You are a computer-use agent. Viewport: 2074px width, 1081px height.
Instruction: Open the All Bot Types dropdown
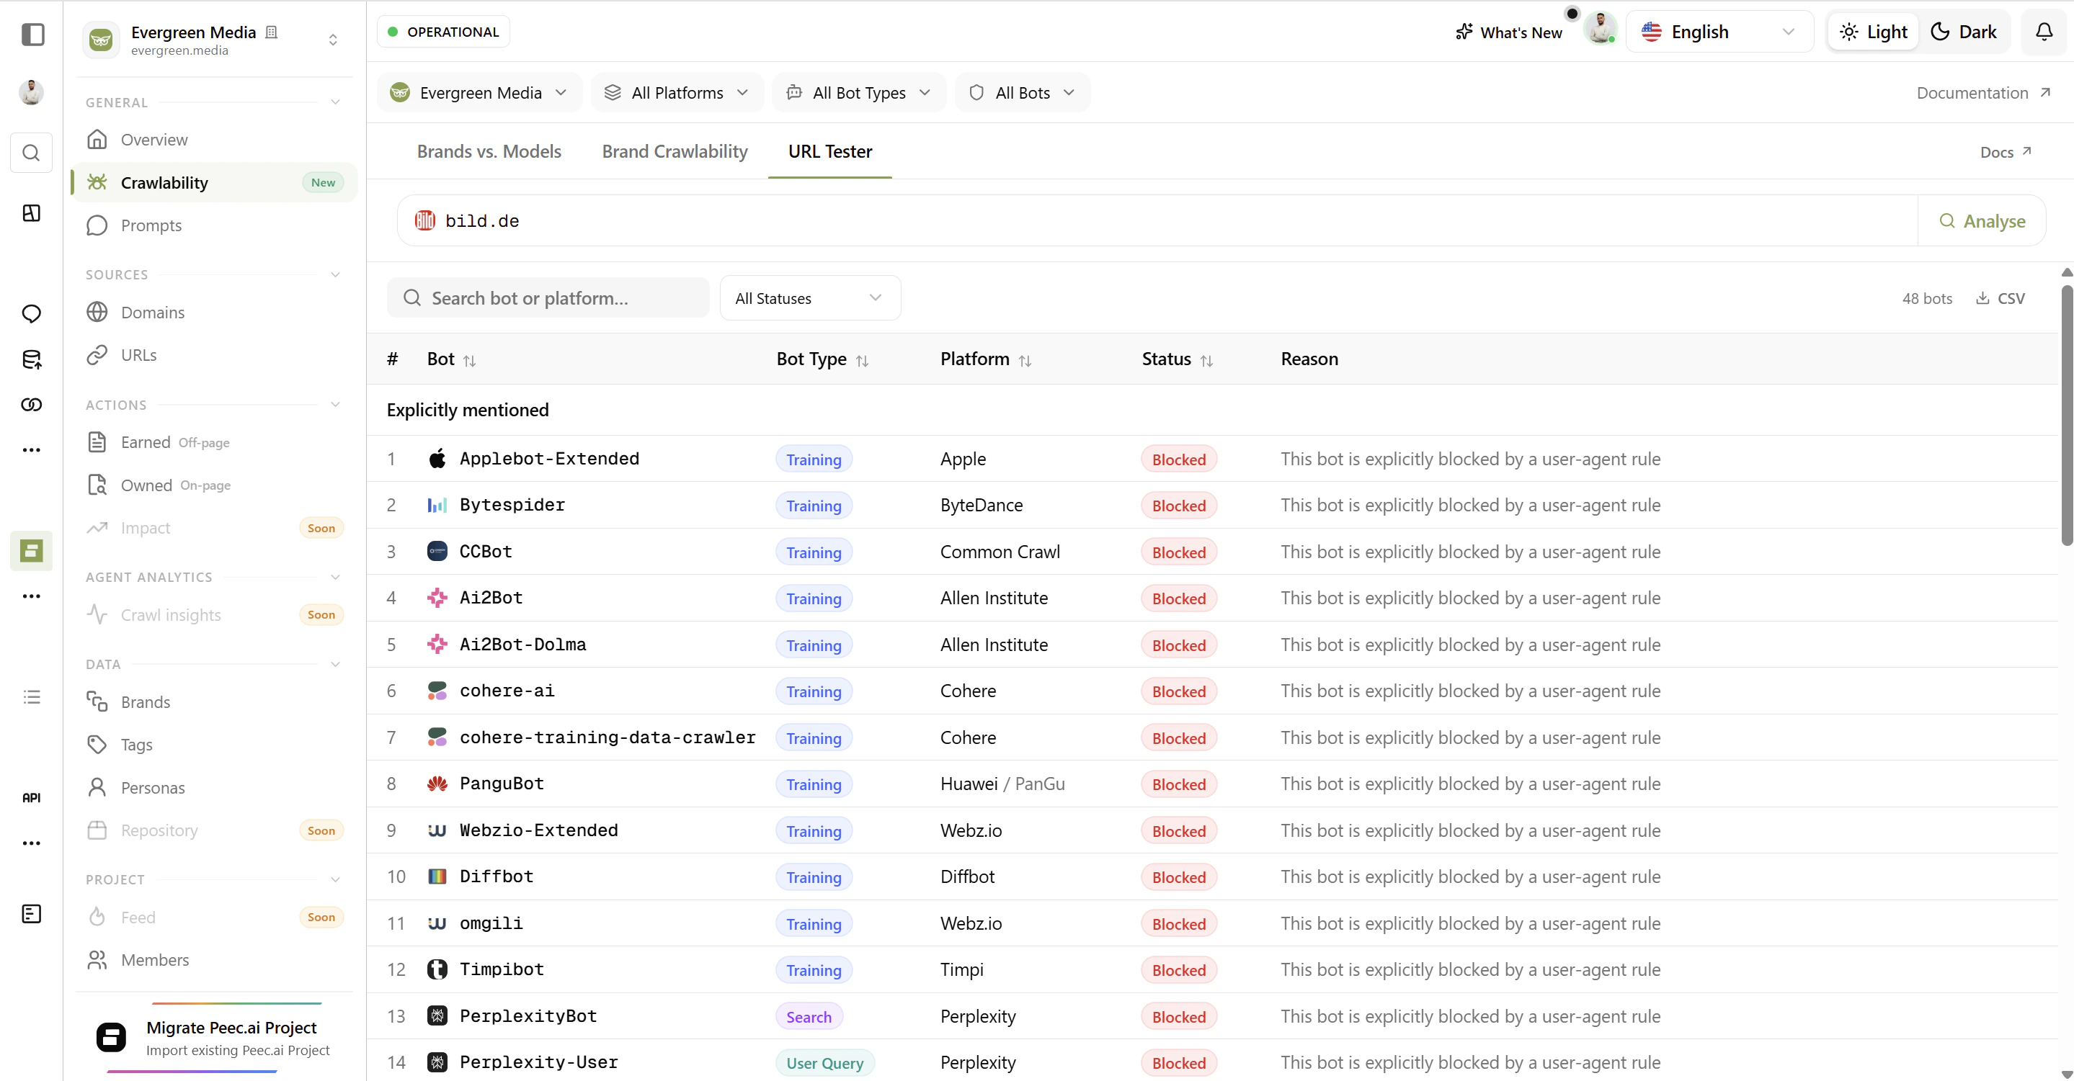click(858, 93)
